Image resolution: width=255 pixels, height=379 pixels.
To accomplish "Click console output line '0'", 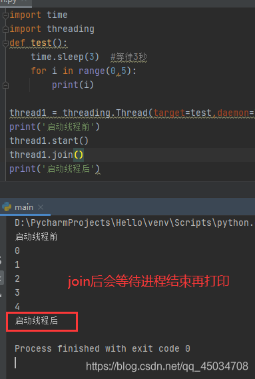I will (17, 250).
